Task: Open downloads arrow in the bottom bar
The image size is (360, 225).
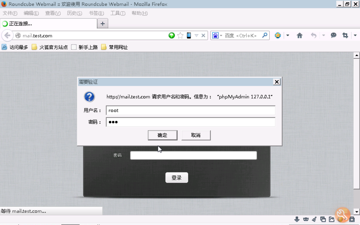Action: (297, 220)
